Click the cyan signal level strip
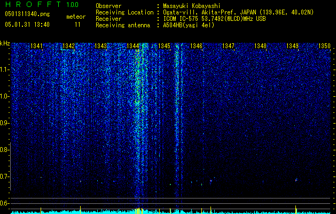This screenshot has height=214, width=336. click(x=170, y=212)
